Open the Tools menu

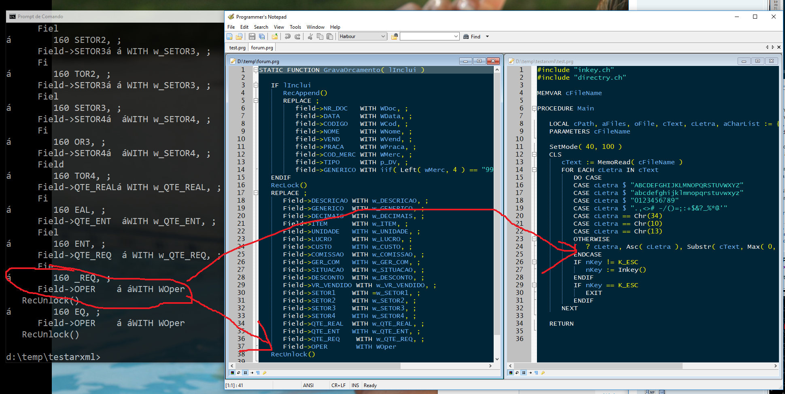295,27
